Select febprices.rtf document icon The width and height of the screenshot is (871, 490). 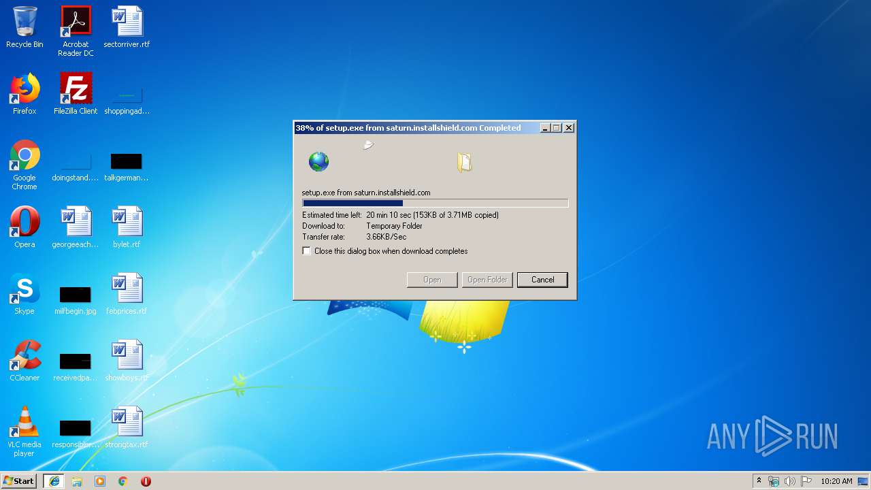127,294
